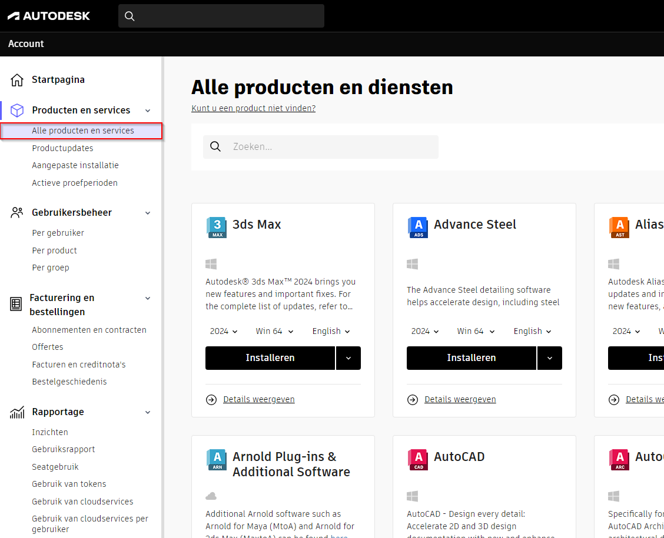Click the magnifier icon in Zoeken field

(x=215, y=147)
